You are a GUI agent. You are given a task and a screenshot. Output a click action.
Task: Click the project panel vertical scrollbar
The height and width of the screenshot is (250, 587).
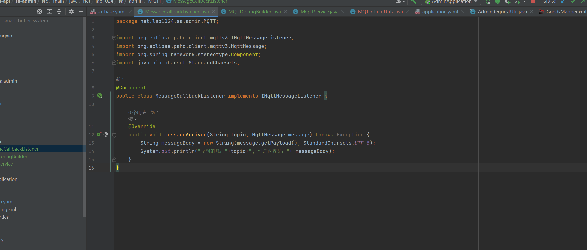84,117
